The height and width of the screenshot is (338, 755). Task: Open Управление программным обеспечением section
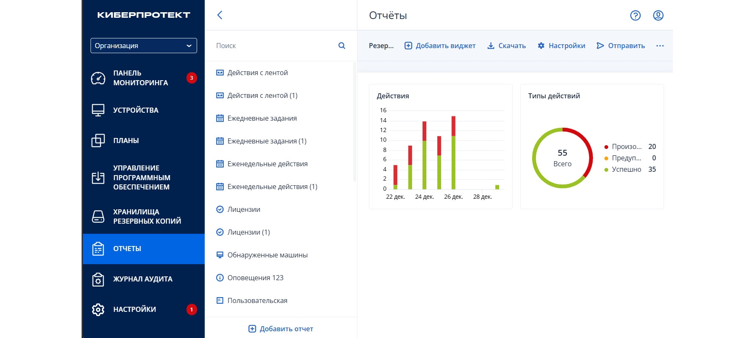144,178
